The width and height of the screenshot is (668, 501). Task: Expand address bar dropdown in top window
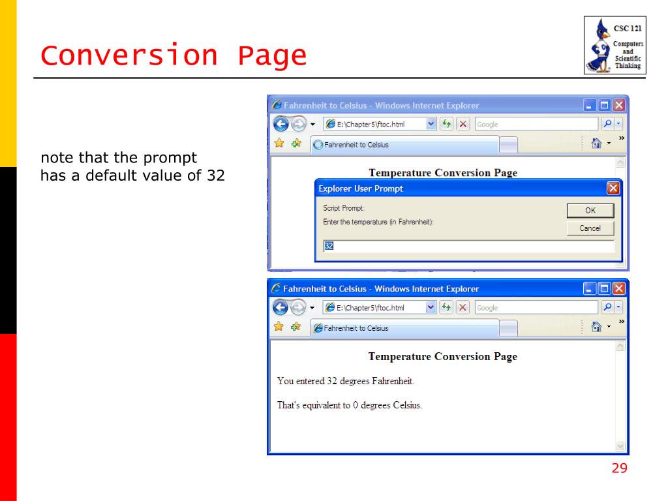(431, 124)
